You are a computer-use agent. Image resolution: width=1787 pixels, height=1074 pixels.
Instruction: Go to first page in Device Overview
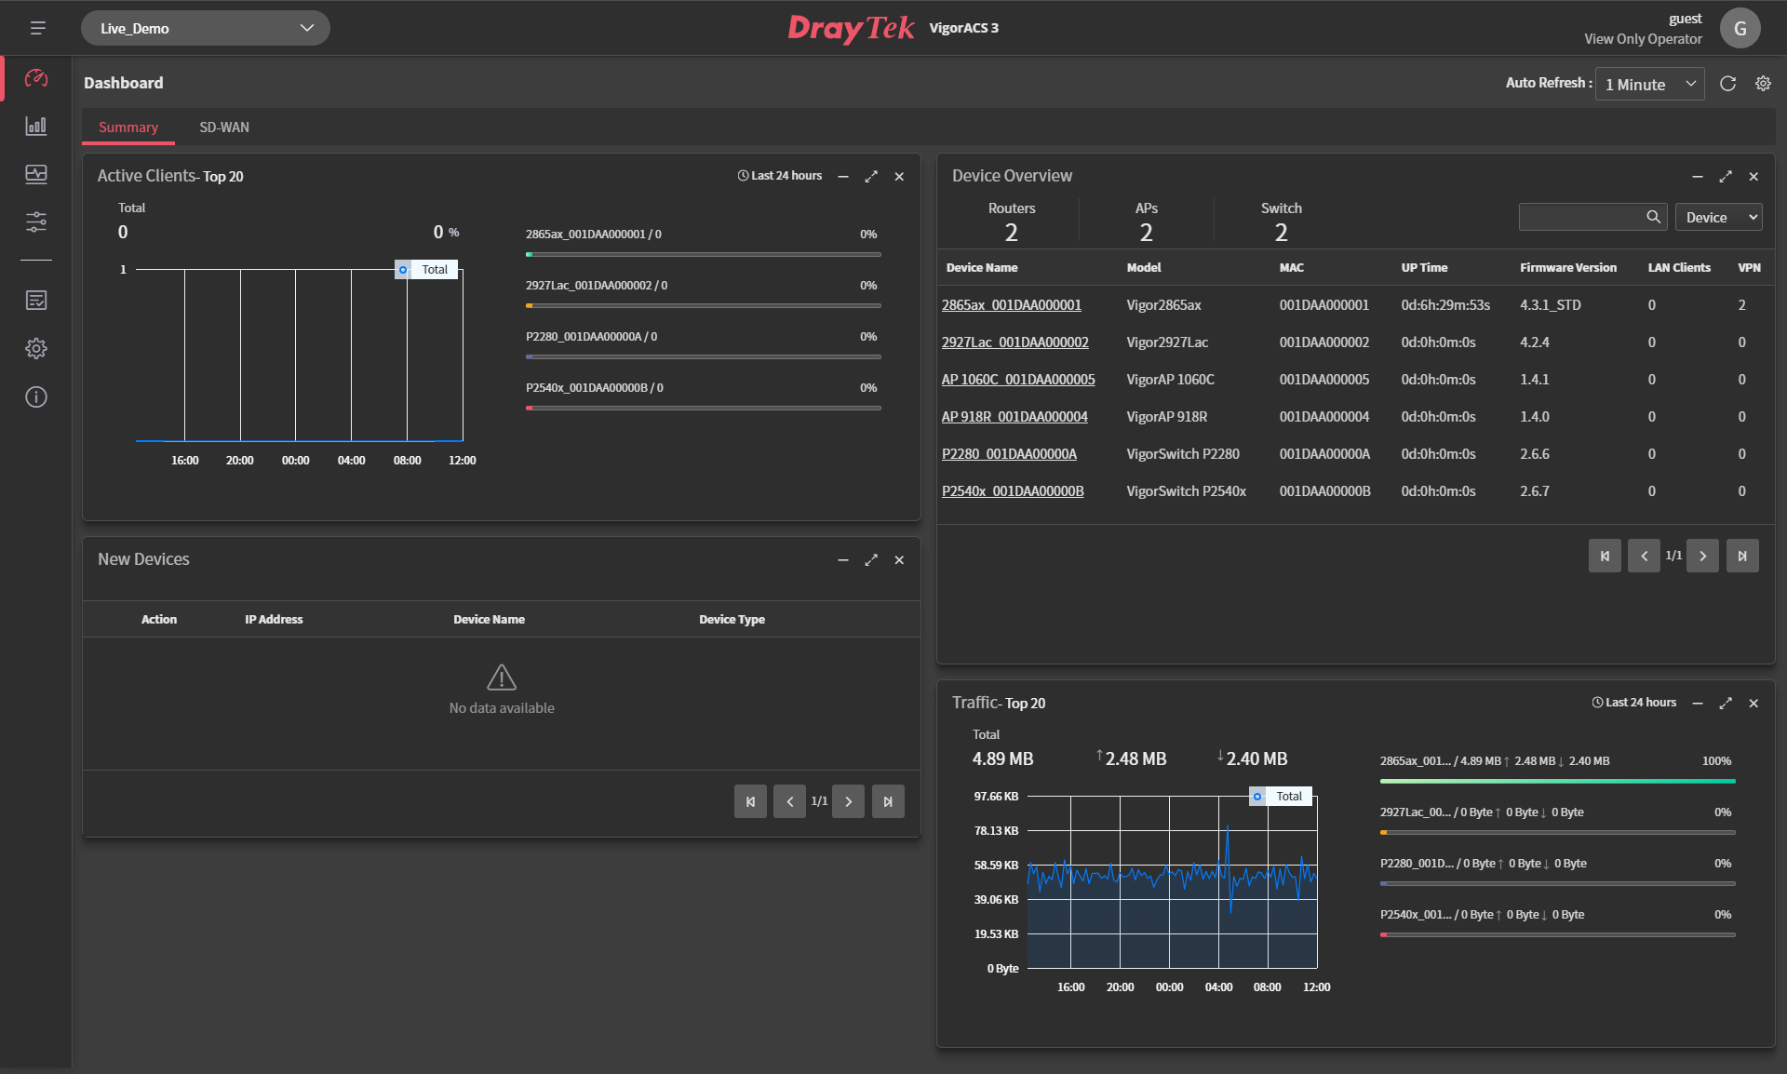[1605, 556]
